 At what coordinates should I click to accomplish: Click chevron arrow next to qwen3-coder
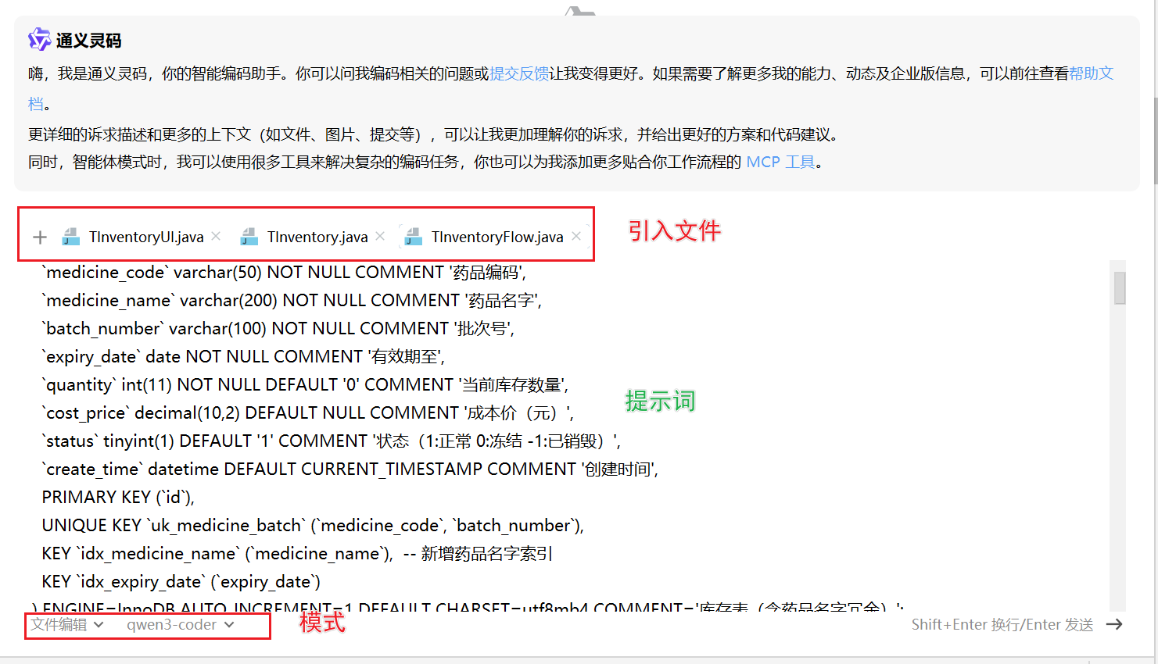229,624
